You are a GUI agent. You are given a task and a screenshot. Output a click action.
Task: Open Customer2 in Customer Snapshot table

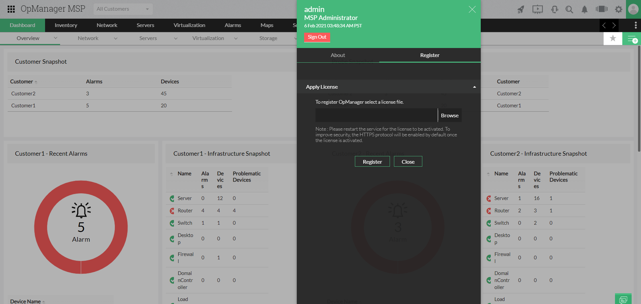pos(23,94)
